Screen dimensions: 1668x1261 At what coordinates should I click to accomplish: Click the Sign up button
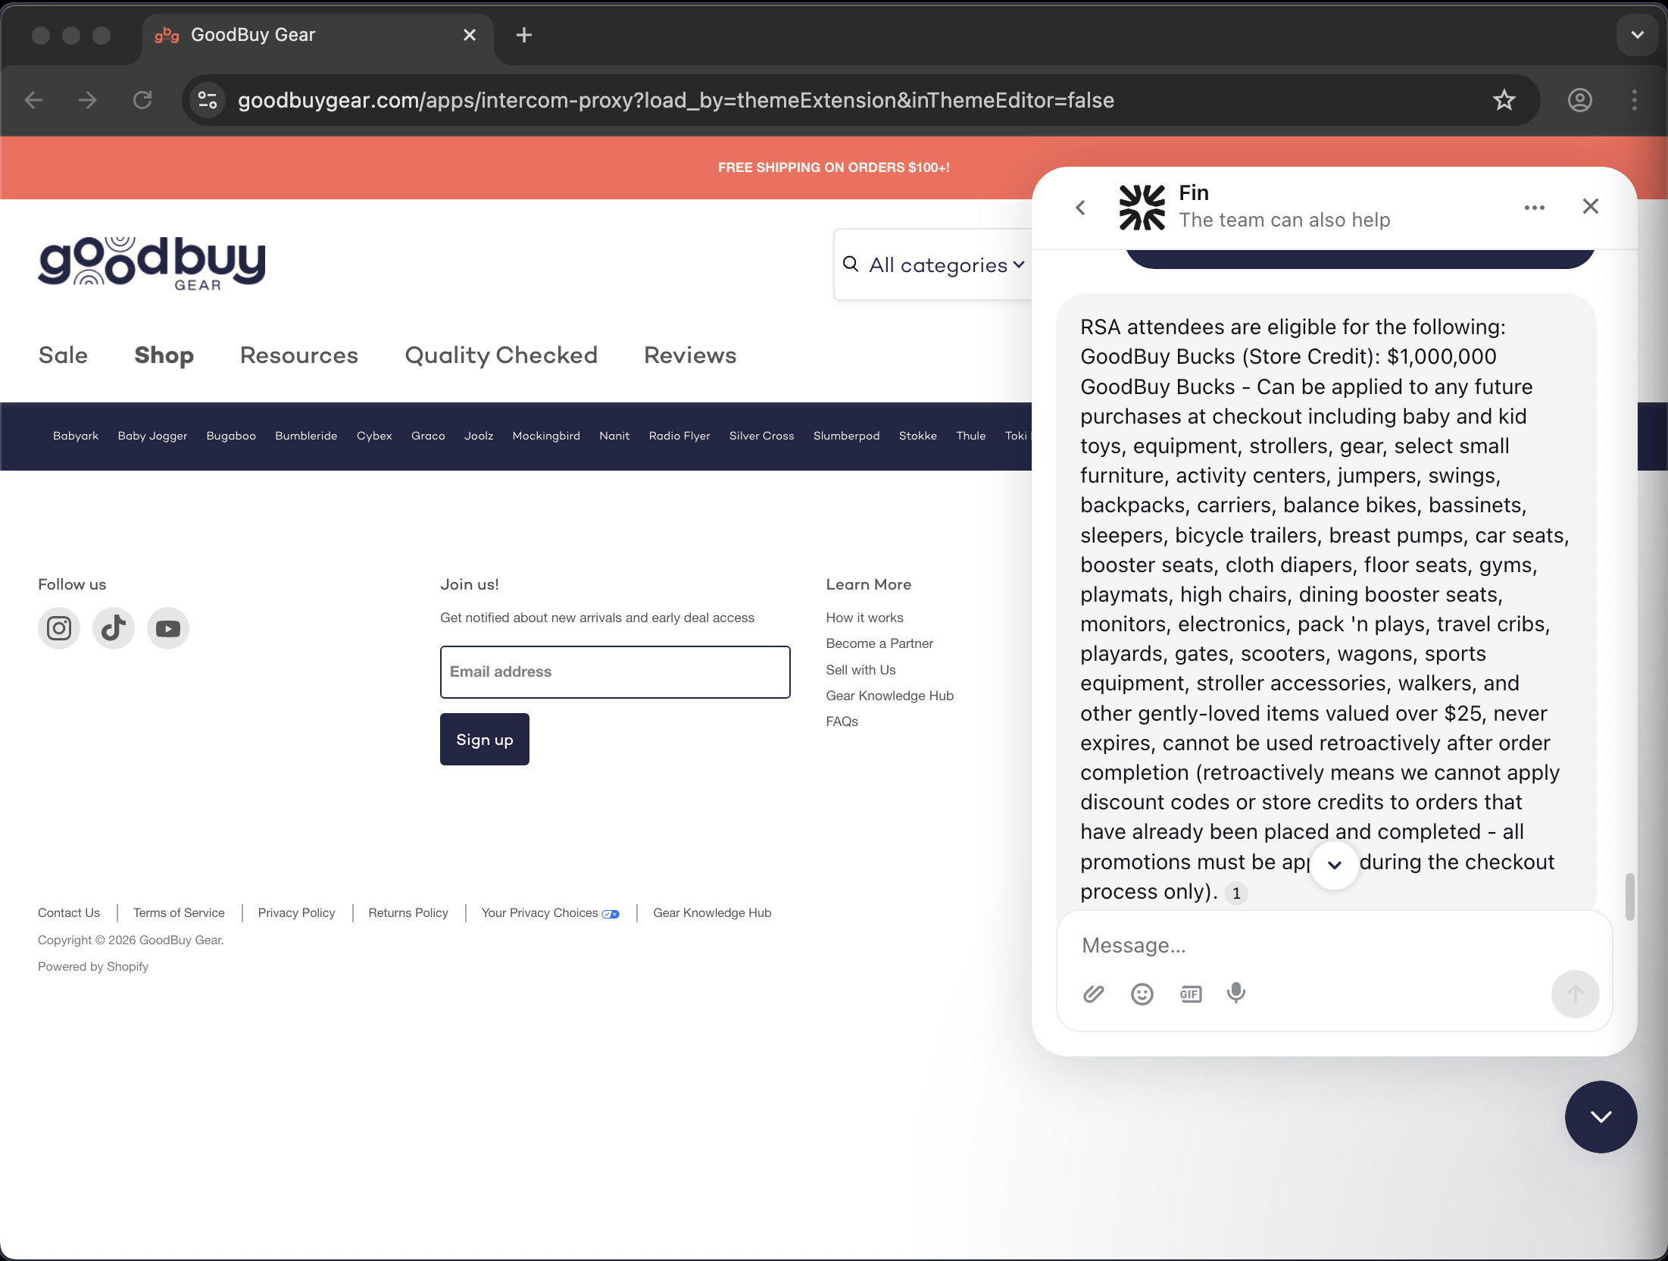point(484,739)
